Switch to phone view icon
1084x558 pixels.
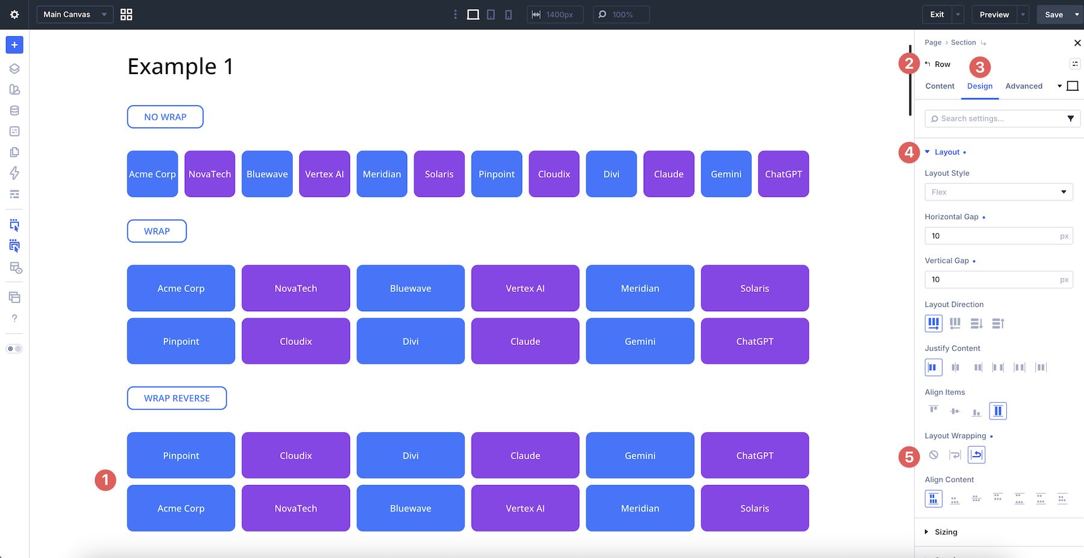coord(508,14)
